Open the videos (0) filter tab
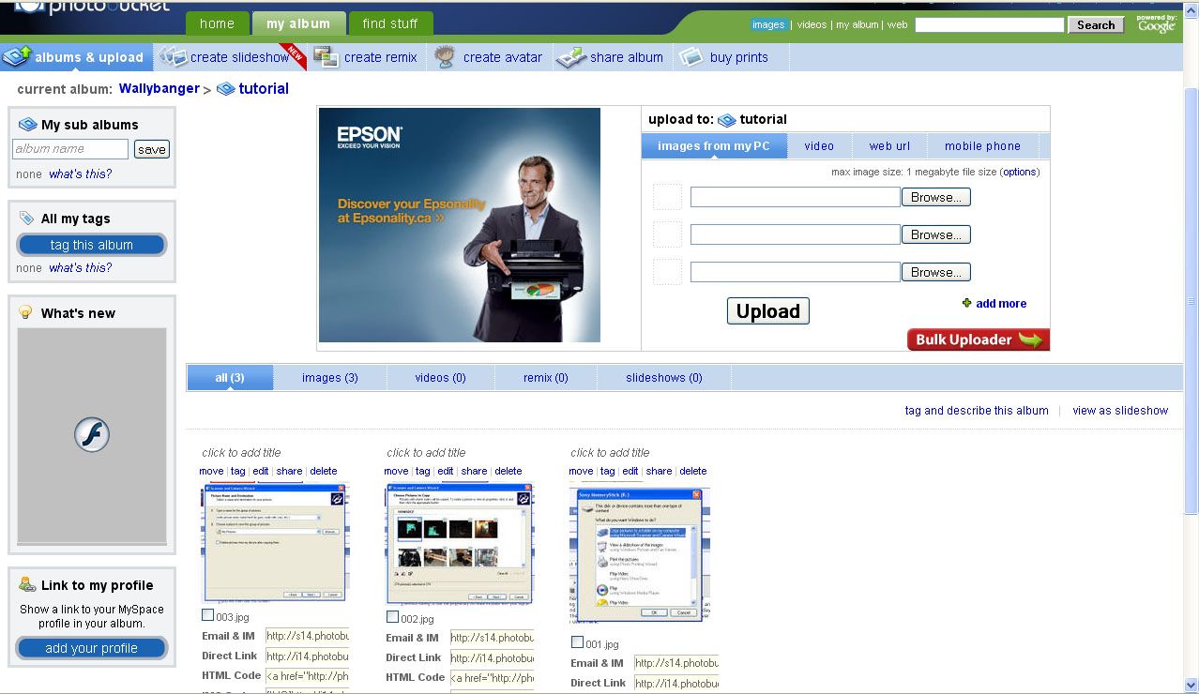The height and width of the screenshot is (694, 1199). click(x=440, y=378)
